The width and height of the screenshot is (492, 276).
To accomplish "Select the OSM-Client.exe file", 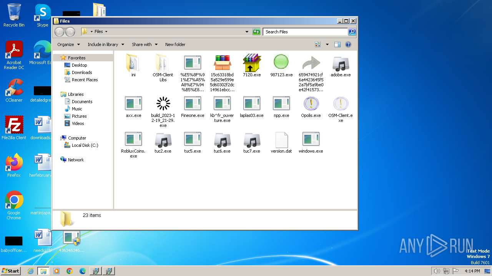I will pyautogui.click(x=341, y=109).
